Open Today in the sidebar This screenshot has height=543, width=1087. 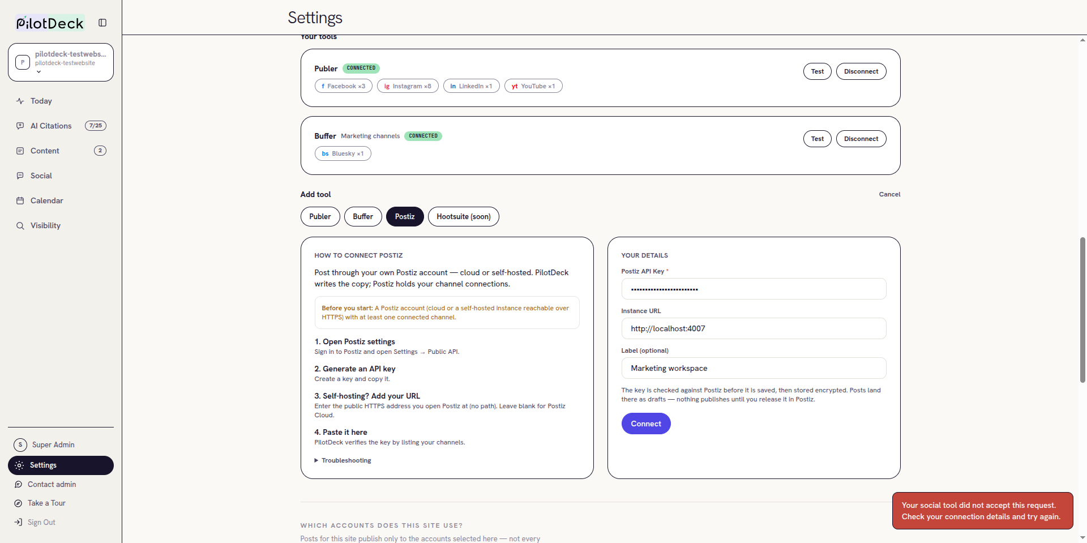pyautogui.click(x=61, y=101)
